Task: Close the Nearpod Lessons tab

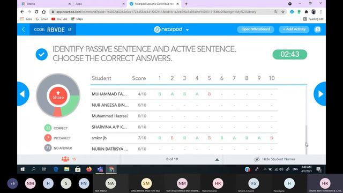Action: point(177,4)
